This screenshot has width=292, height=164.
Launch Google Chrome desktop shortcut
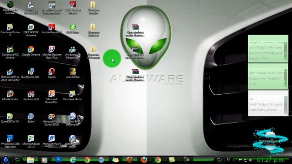31,51
